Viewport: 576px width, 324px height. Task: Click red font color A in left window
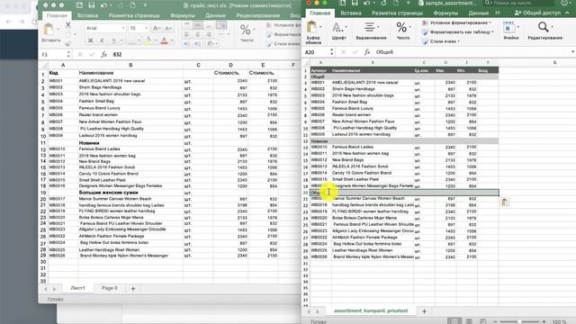164,40
